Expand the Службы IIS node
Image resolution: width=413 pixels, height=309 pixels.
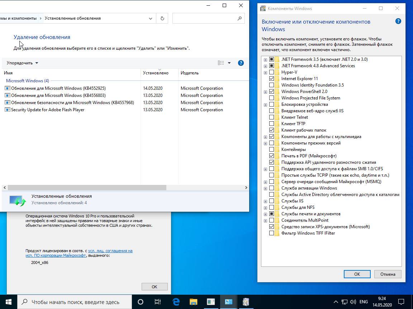tap(266, 201)
